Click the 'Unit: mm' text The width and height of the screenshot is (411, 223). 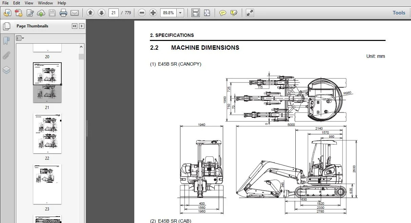coord(376,56)
